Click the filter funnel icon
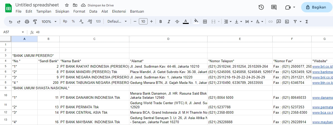The image size is (333, 125). pyautogui.click(x=295, y=22)
